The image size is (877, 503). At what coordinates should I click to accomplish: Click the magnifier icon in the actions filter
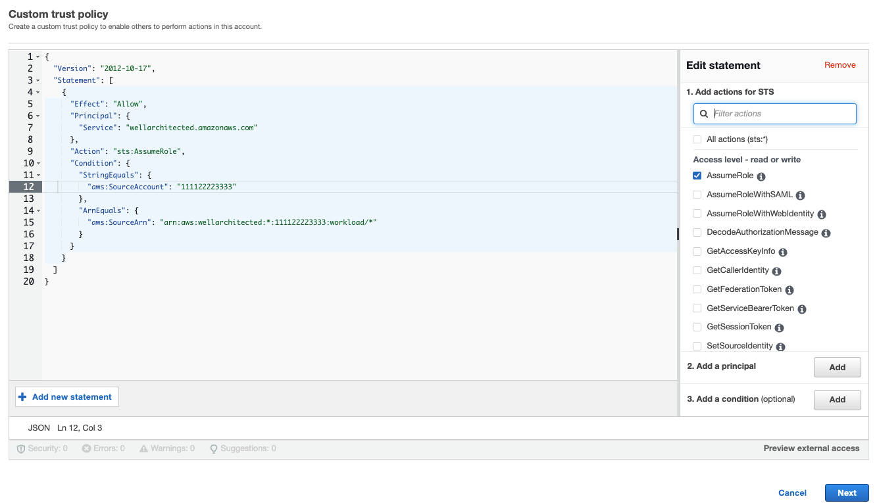pos(704,113)
